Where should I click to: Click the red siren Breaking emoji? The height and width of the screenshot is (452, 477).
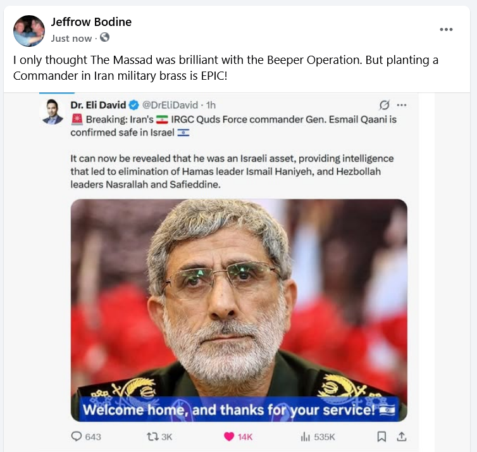[x=77, y=119]
